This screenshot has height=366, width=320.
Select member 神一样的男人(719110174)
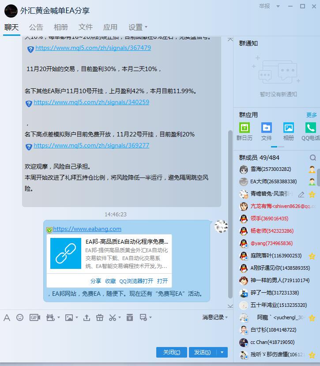coord(277,280)
